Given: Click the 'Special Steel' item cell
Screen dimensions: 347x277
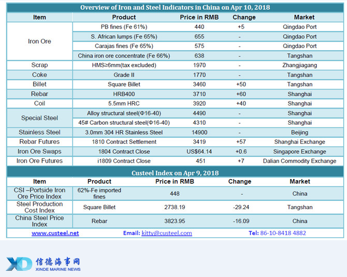Looking at the screenshot, I should point(39,118).
